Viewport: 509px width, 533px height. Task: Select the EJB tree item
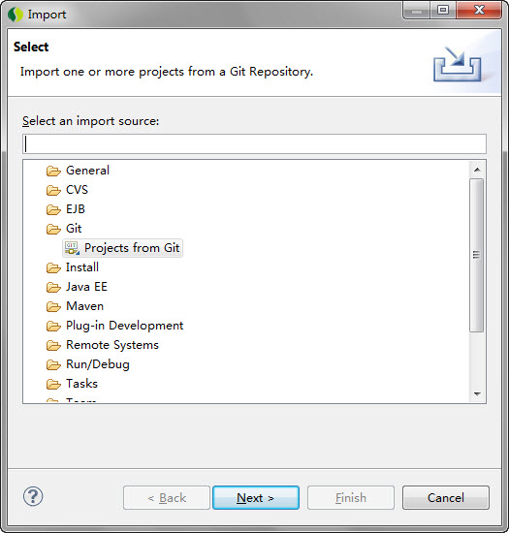76,209
